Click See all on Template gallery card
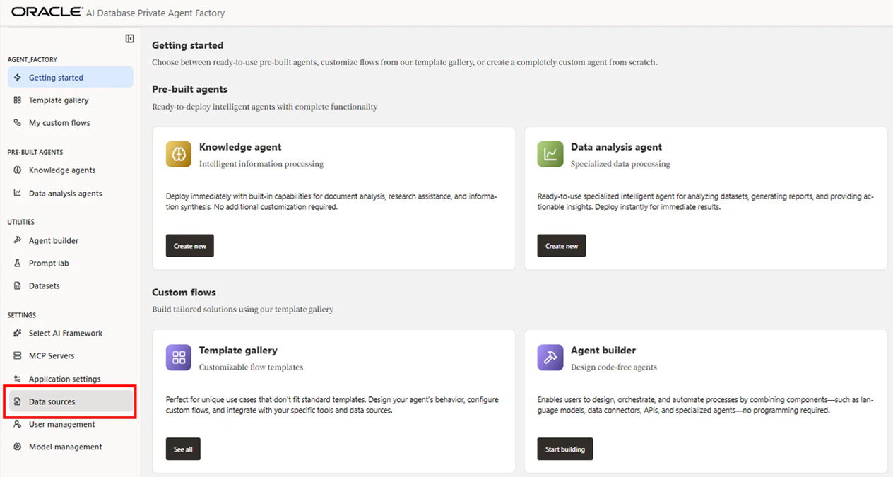The width and height of the screenshot is (893, 477). click(183, 449)
